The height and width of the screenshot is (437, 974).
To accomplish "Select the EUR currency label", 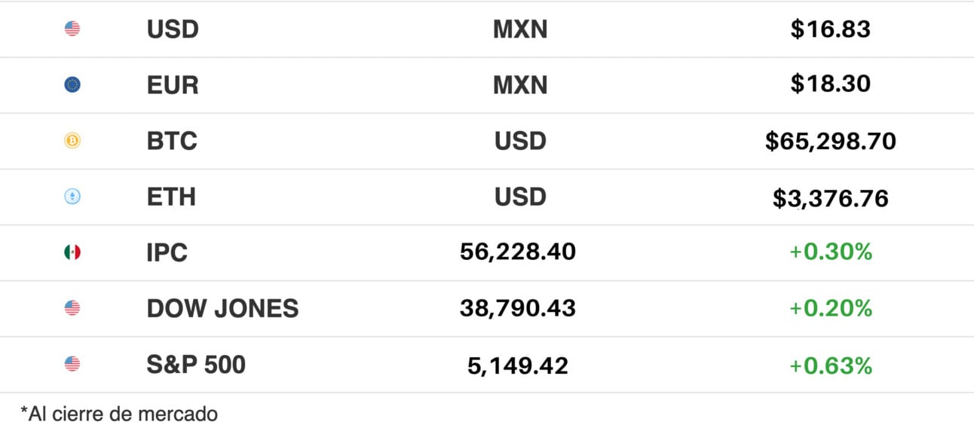I will [173, 85].
